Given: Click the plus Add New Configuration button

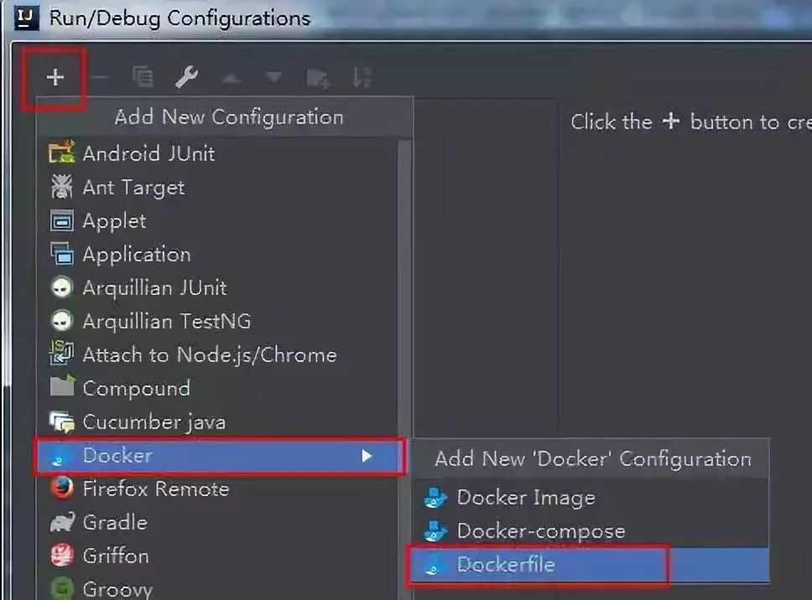Looking at the screenshot, I should point(55,78).
